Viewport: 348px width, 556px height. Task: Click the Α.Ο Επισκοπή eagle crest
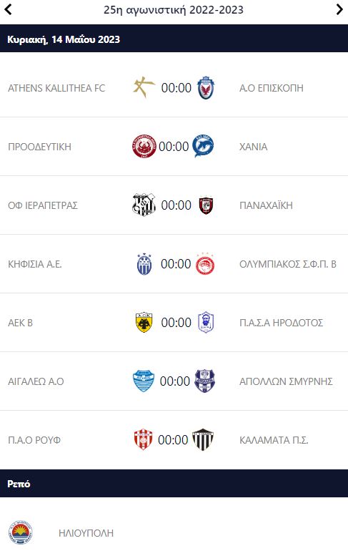[x=205, y=87]
